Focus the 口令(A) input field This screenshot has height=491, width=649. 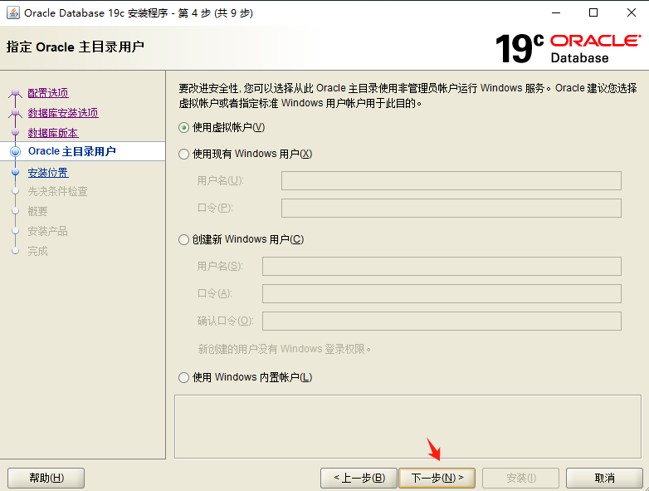pos(442,293)
